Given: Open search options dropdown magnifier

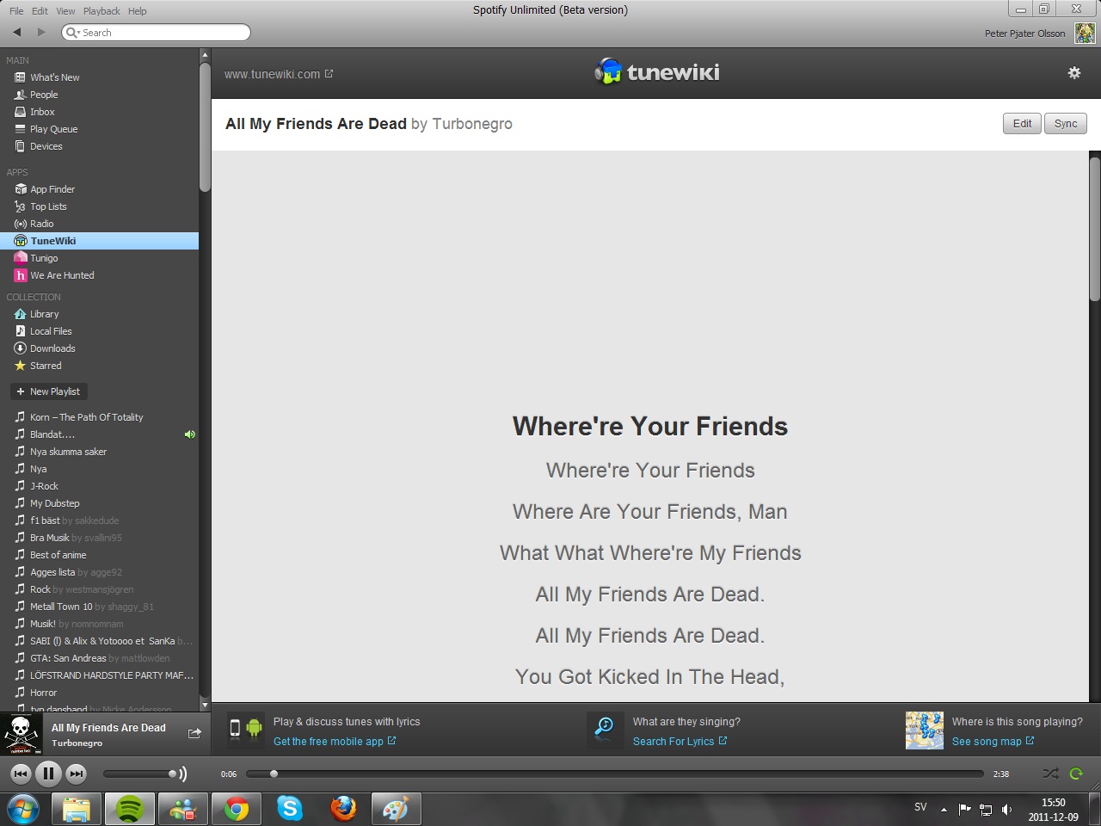Looking at the screenshot, I should click(72, 33).
